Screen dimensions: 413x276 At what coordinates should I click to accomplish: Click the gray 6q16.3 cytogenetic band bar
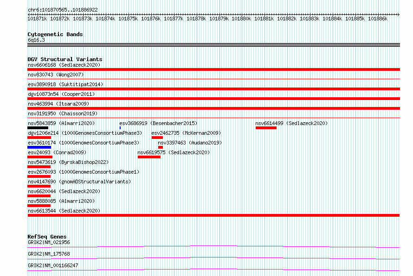pyautogui.click(x=213, y=45)
